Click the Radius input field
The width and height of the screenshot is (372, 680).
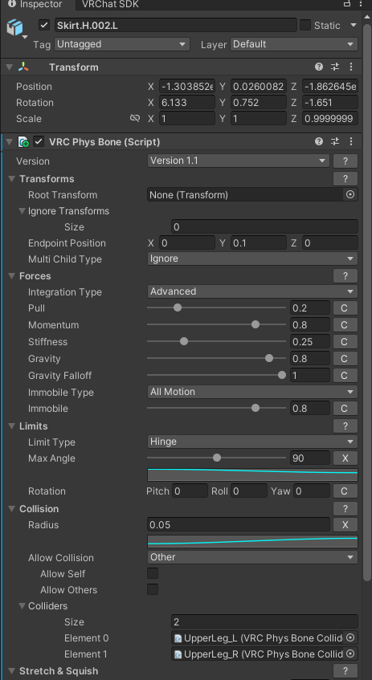click(239, 525)
